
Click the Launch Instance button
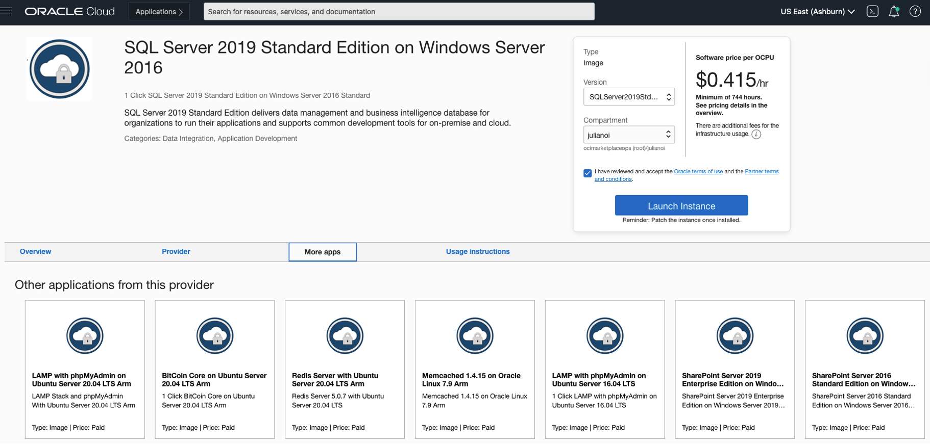tap(681, 205)
